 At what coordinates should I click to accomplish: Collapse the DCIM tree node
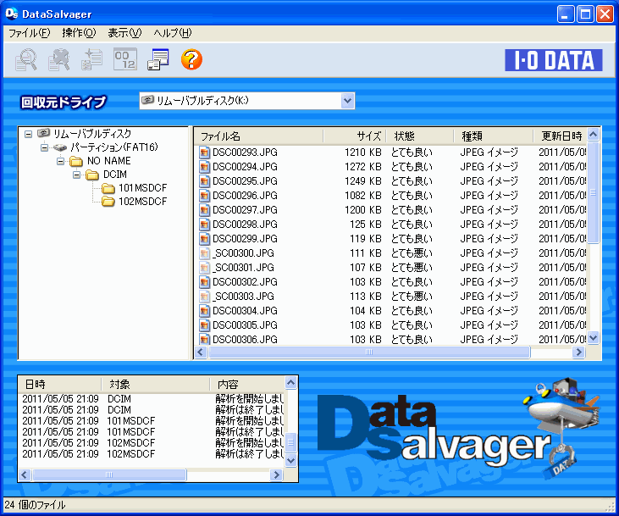click(76, 175)
